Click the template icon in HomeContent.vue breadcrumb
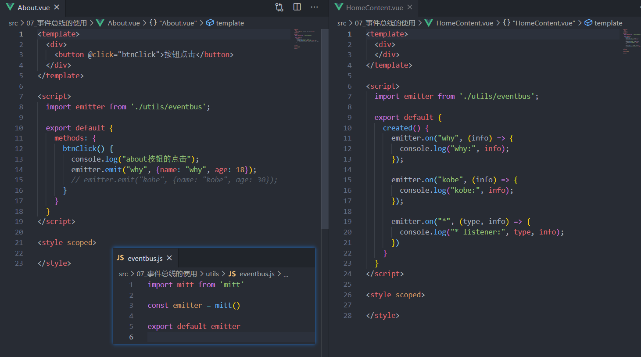The height and width of the screenshot is (357, 641). (588, 23)
